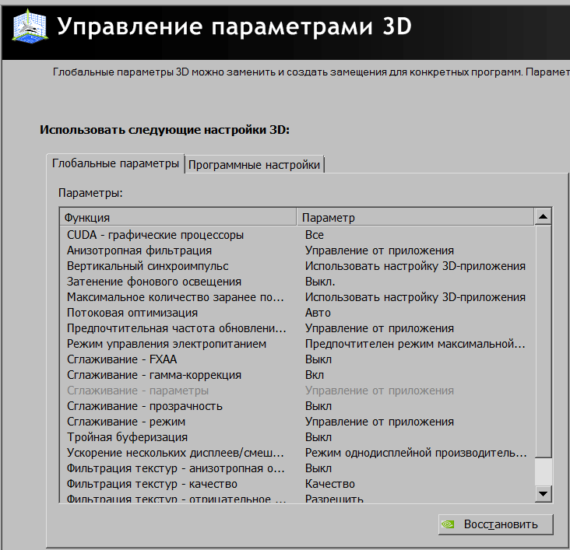The image size is (570, 550).
Task: Click the scroll up arrow of the settings list
Action: (543, 217)
